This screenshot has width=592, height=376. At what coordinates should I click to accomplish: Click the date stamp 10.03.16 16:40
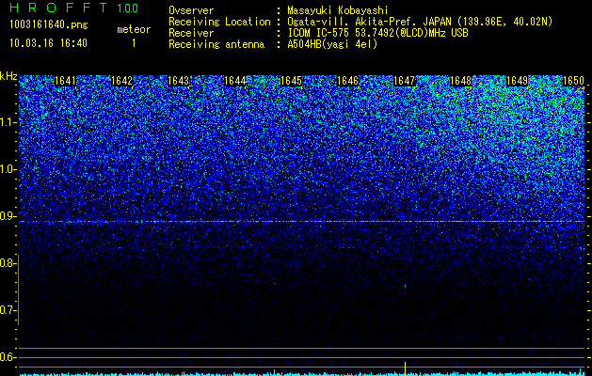tap(48, 43)
